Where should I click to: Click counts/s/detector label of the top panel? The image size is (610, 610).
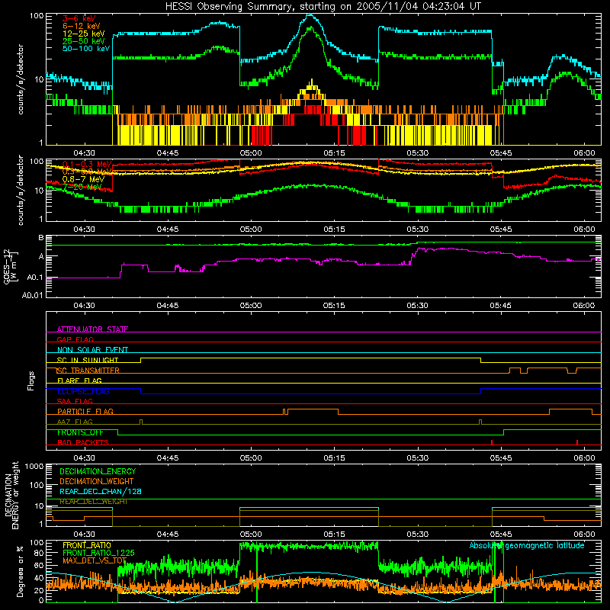(21, 79)
